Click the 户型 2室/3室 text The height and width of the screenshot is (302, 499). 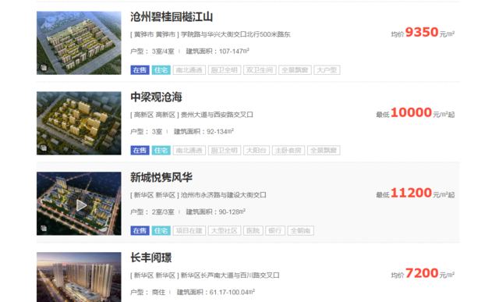152,211
